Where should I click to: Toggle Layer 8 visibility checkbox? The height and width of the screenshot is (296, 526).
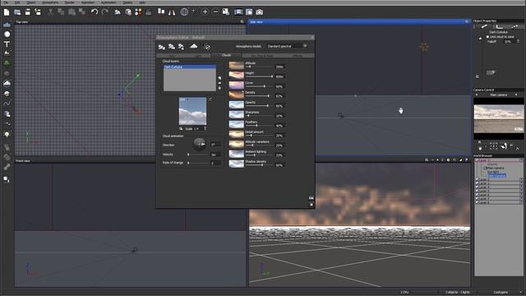(x=478, y=202)
